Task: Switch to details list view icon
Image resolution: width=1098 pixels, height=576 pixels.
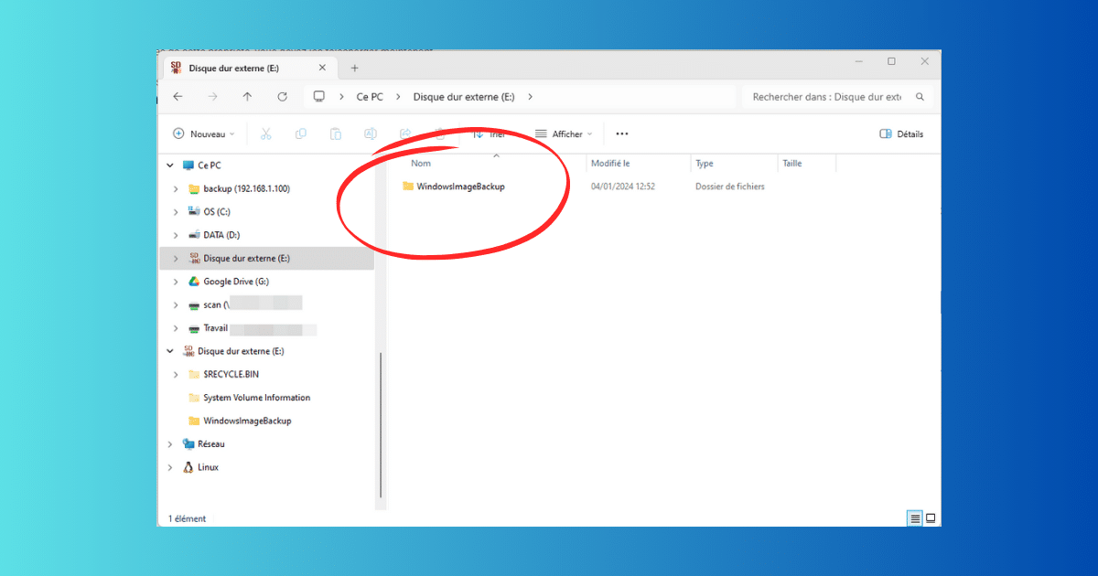Action: [914, 518]
